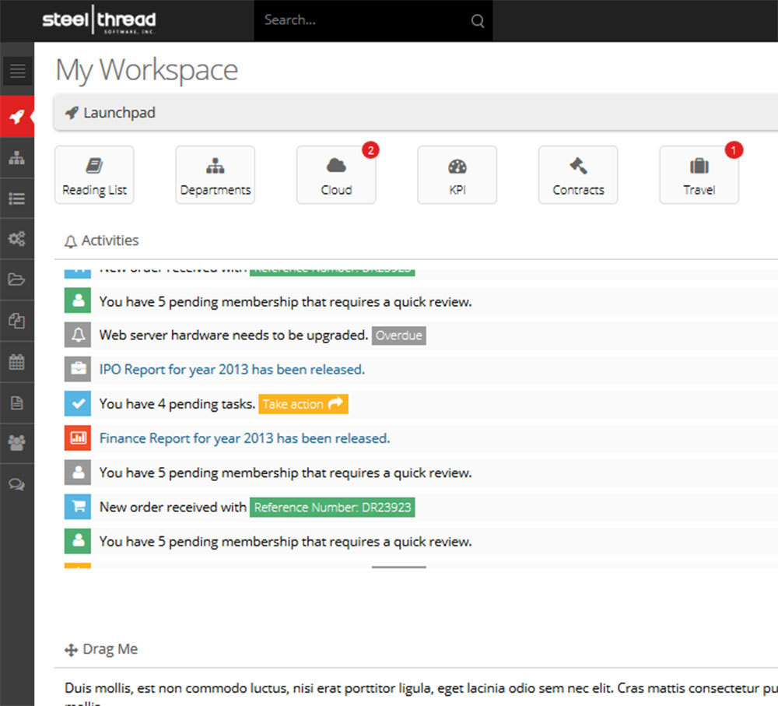This screenshot has width=778, height=706.
Task: Open the IPO Report 2013 link
Action: (232, 370)
